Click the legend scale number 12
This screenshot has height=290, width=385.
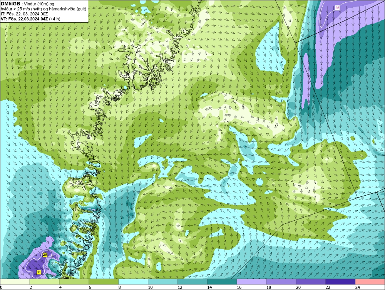180,287
